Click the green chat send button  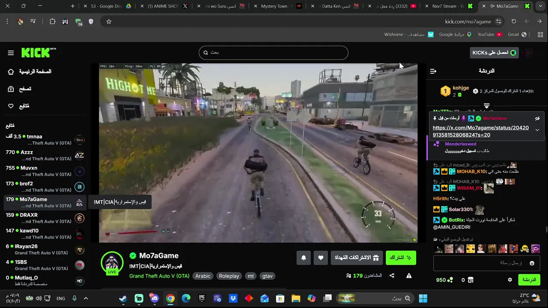[529, 280]
